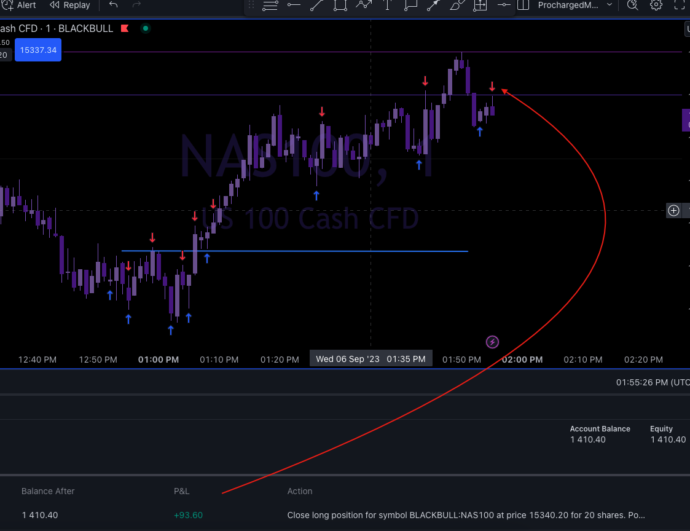690x531 pixels.
Task: Select the brush drawing tool
Action: pos(457,6)
